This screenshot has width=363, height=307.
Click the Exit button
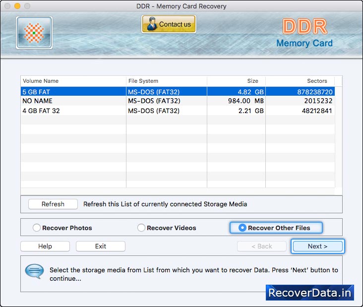tap(101, 246)
